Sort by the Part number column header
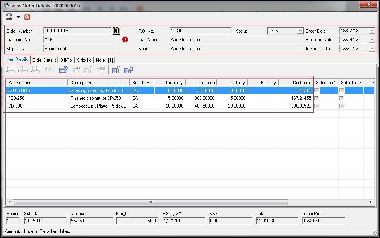 (36, 83)
